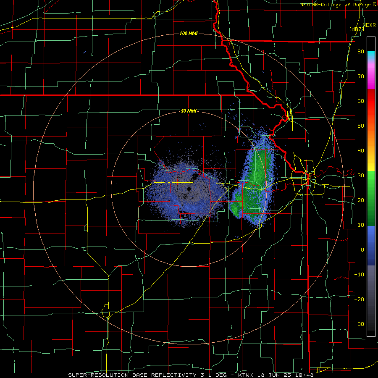Click the 30 value on the color scale
Screen dimensions: 378x378
point(361,176)
